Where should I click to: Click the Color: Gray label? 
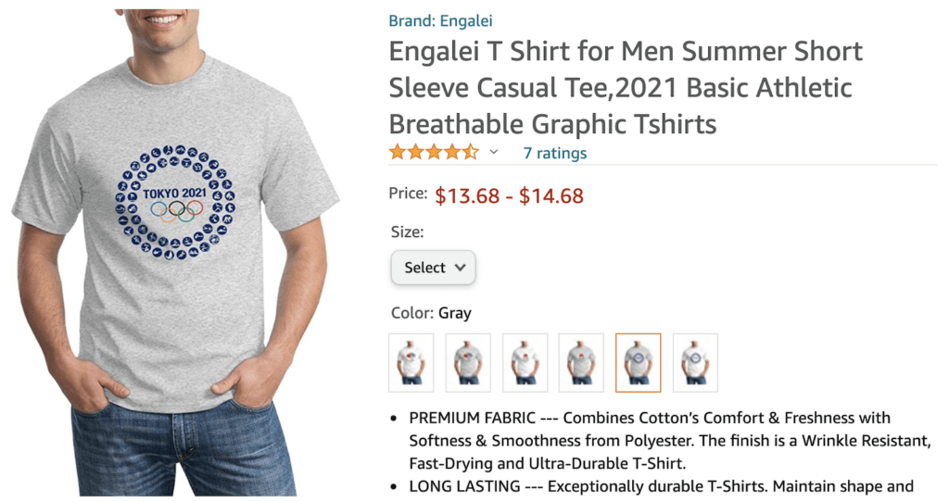pos(431,313)
